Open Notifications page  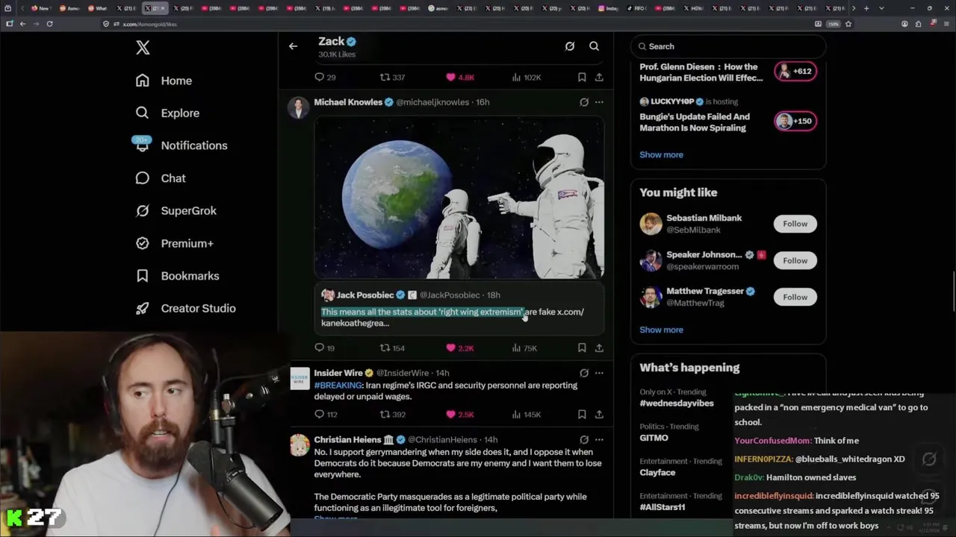coord(194,145)
